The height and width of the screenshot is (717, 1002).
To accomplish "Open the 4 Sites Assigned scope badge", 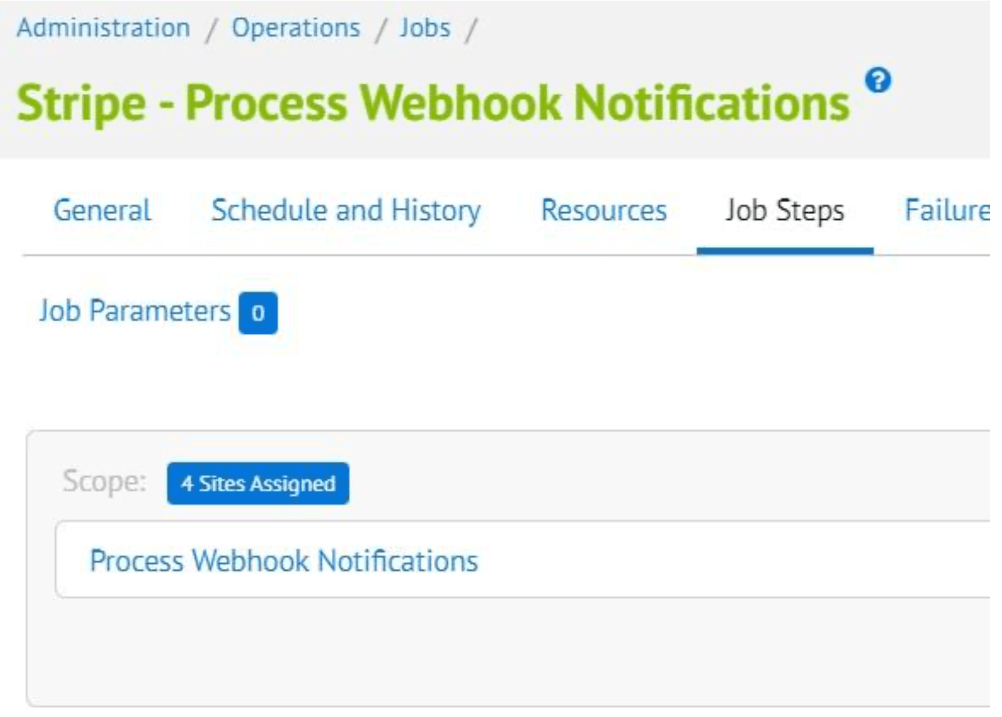I will (x=258, y=484).
